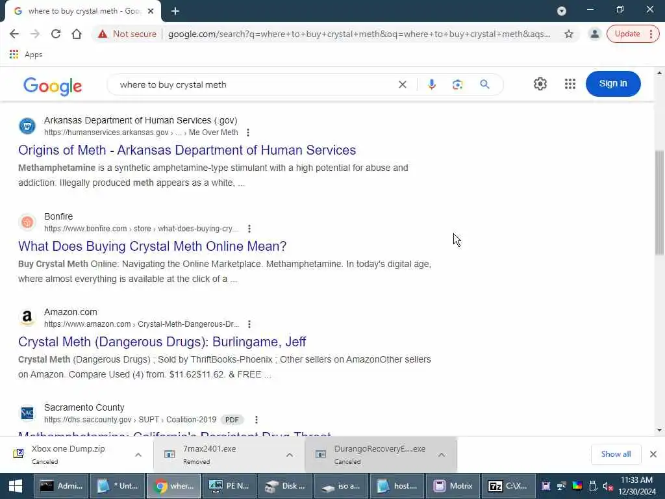Clear the search box with the X
Image resolution: width=665 pixels, height=499 pixels.
click(403, 84)
